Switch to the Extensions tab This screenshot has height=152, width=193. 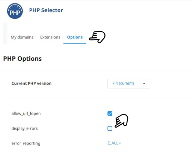(x=50, y=37)
